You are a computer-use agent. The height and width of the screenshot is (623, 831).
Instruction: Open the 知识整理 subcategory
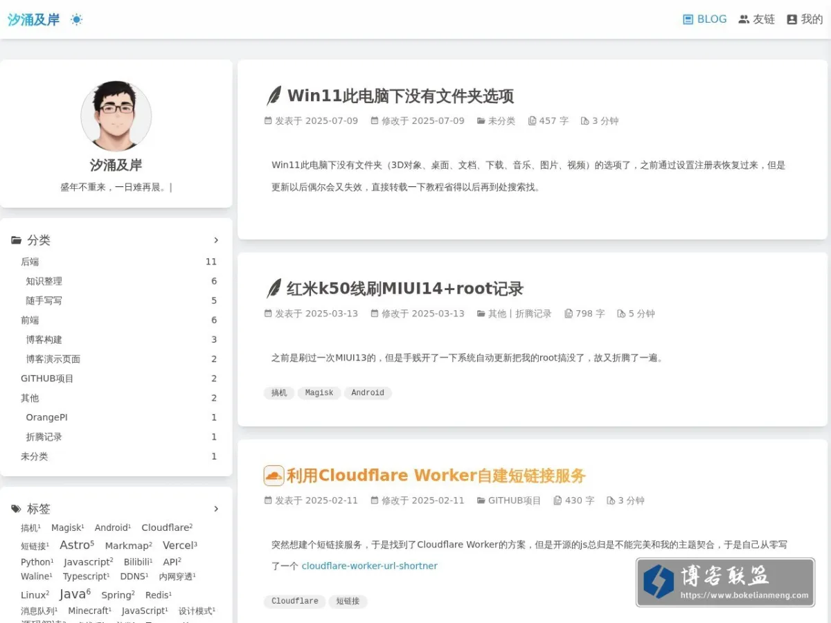point(44,281)
